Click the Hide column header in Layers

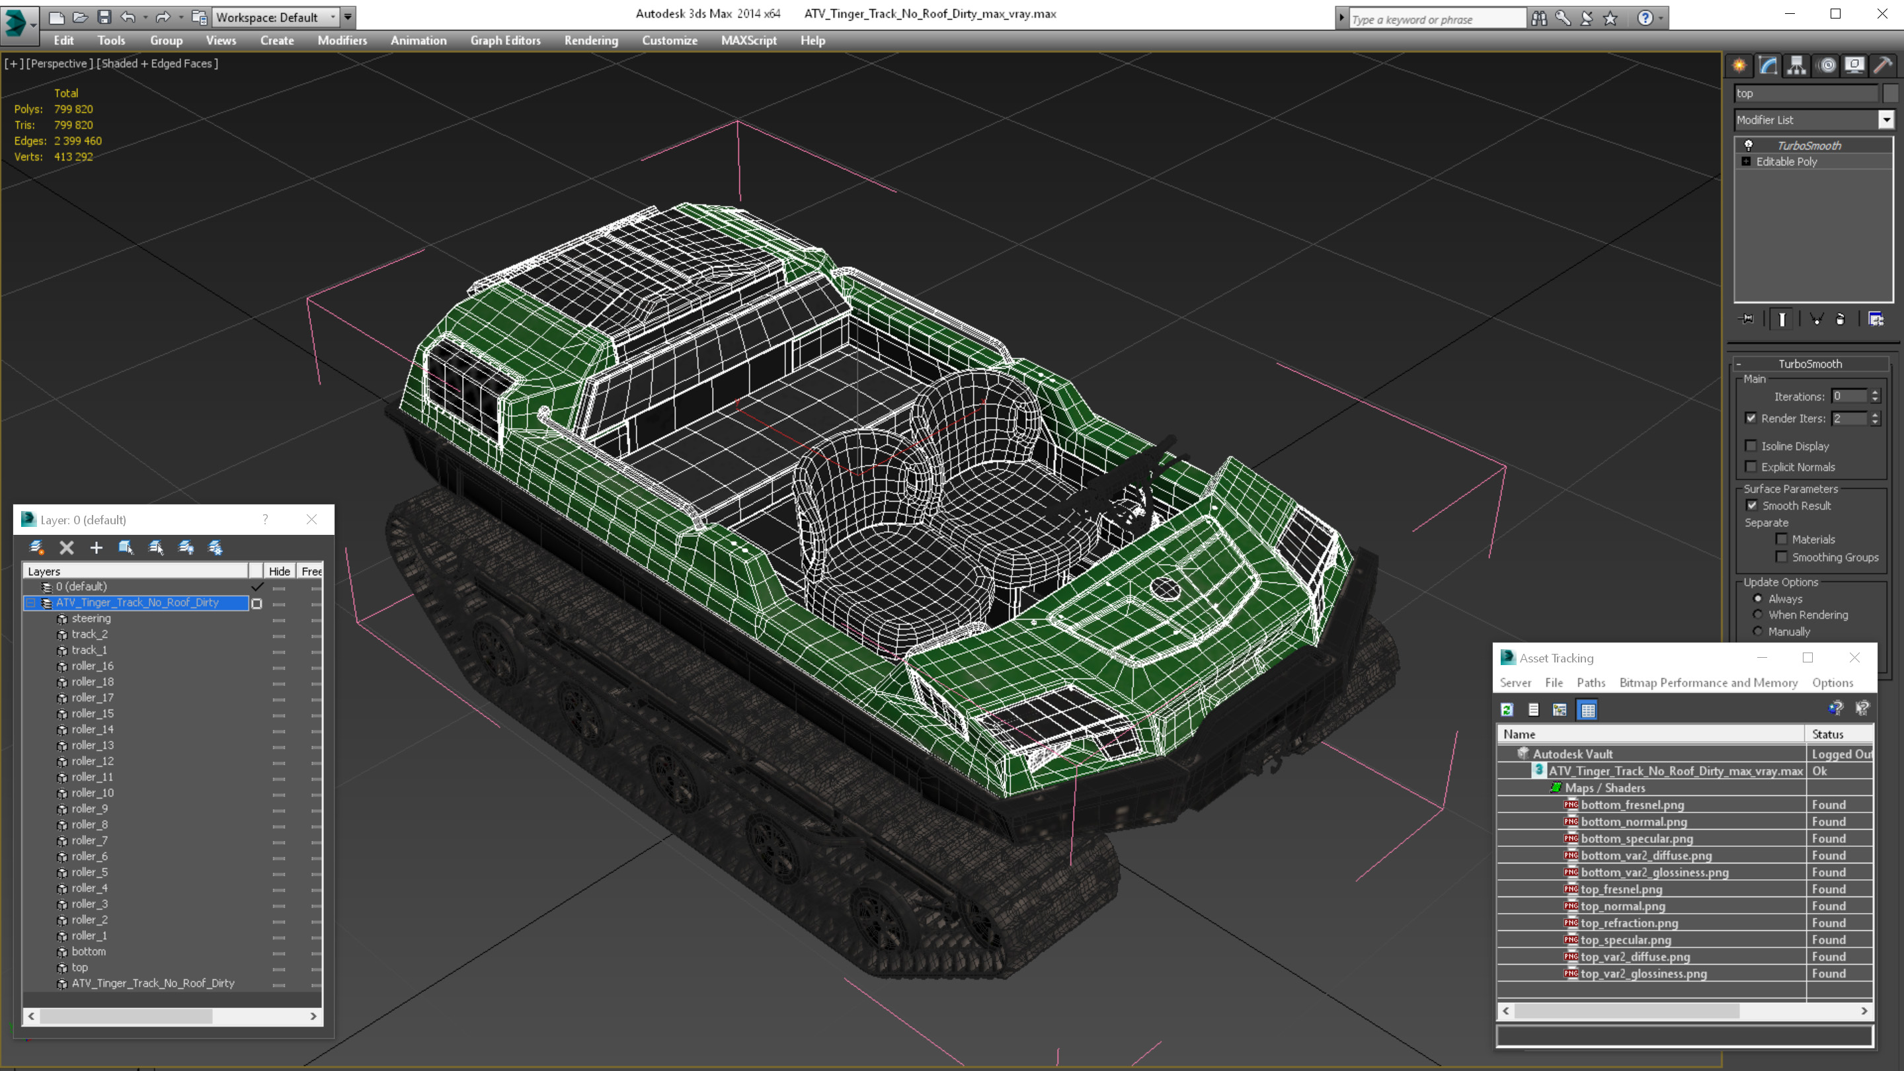(x=280, y=571)
